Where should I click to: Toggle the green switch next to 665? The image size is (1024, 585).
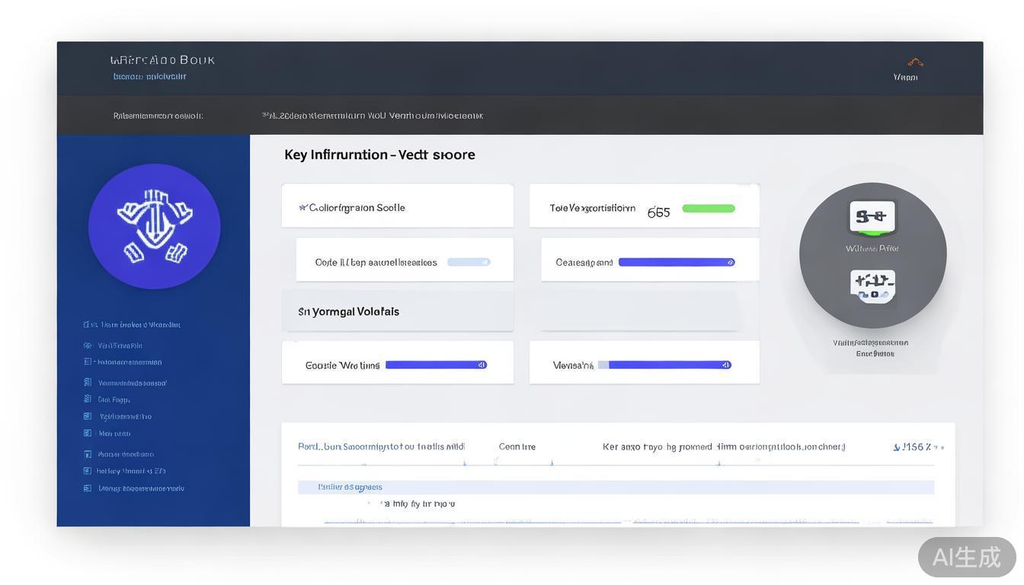pyautogui.click(x=709, y=209)
